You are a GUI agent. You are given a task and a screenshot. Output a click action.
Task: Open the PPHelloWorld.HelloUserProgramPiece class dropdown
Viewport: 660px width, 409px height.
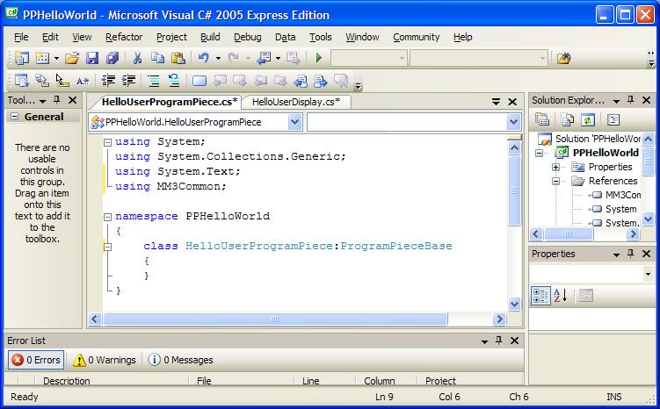click(294, 122)
